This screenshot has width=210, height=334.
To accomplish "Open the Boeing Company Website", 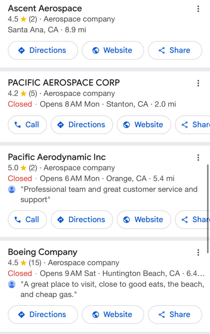I will (113, 314).
